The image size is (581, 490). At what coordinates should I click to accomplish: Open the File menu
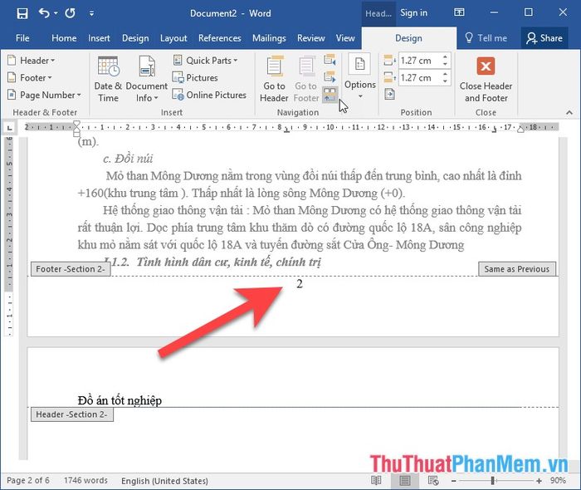[x=22, y=38]
